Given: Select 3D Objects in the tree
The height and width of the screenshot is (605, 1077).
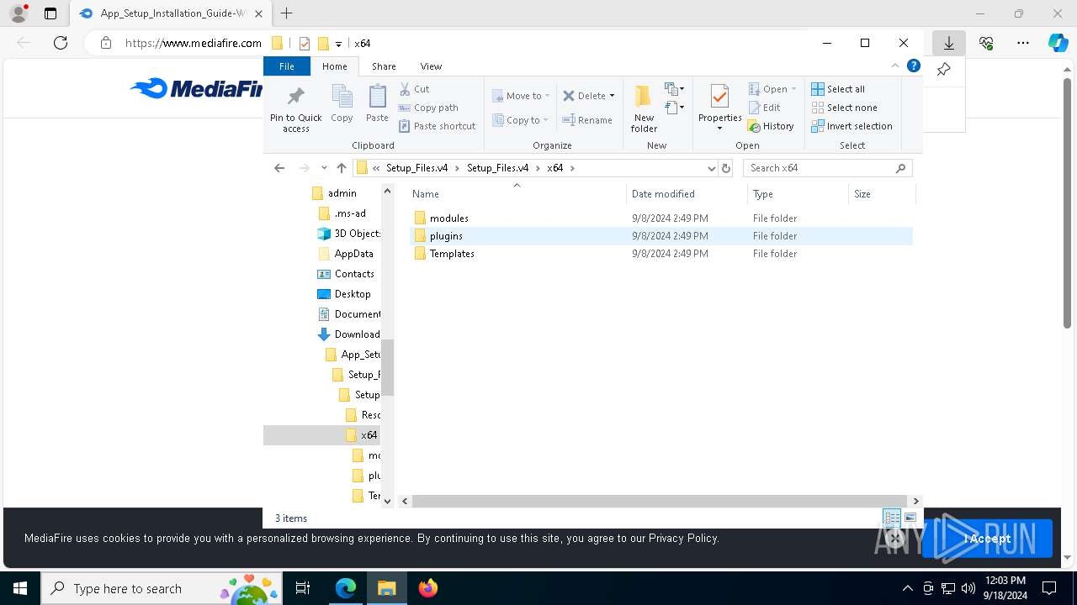Looking at the screenshot, I should (349, 234).
